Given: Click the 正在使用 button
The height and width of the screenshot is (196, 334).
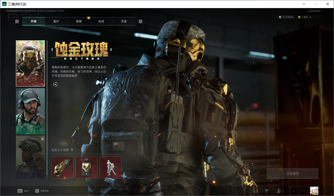Looking at the screenshot, I should [x=292, y=173].
